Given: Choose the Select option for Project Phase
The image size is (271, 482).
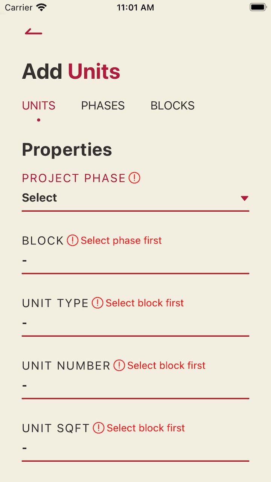Looking at the screenshot, I should click(40, 198).
